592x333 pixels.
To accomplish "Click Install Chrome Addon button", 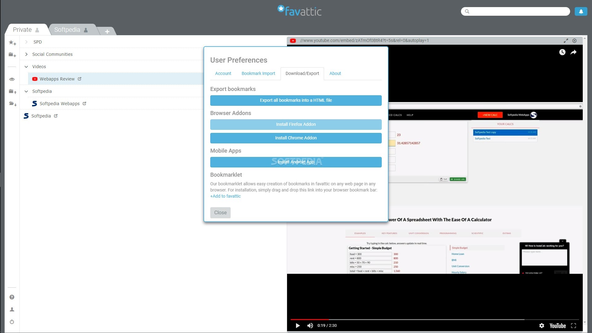I will click(296, 138).
